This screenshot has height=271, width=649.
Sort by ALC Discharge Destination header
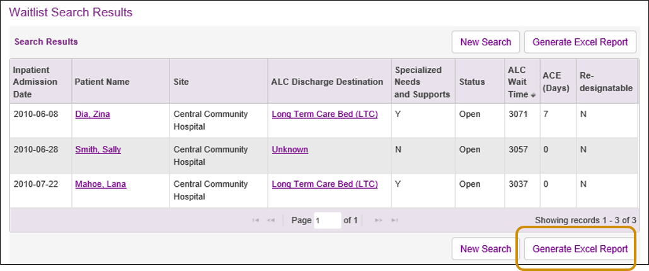[x=327, y=82]
